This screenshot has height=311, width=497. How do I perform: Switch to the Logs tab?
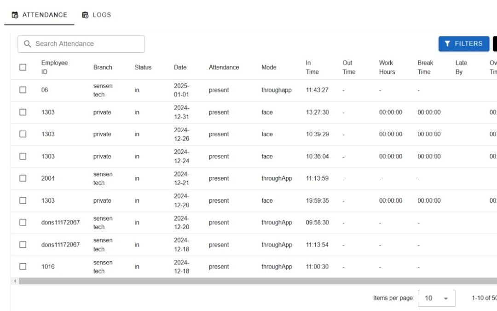(x=97, y=14)
